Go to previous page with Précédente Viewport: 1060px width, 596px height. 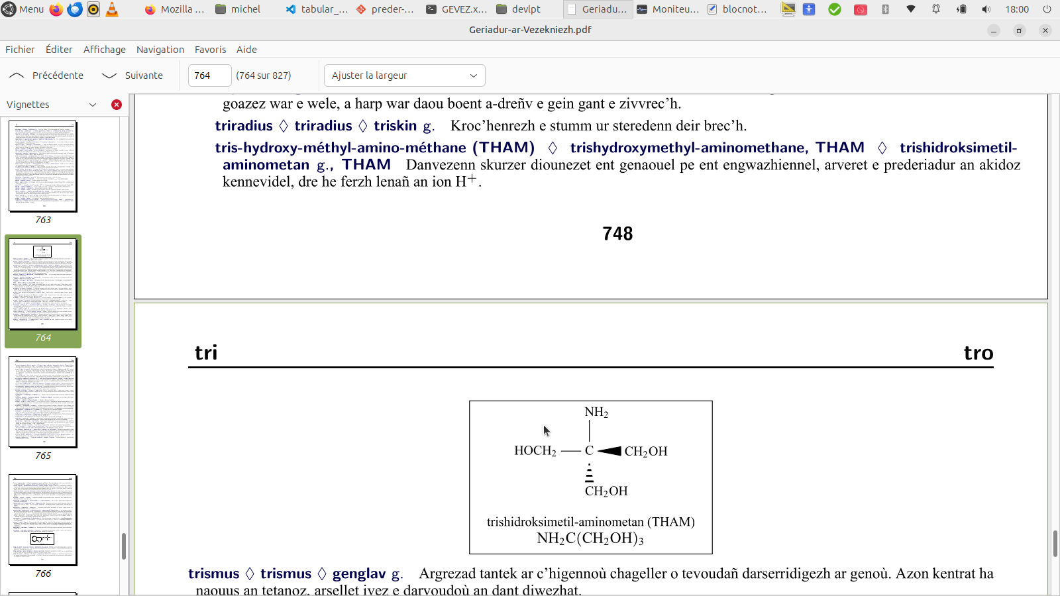46,75
